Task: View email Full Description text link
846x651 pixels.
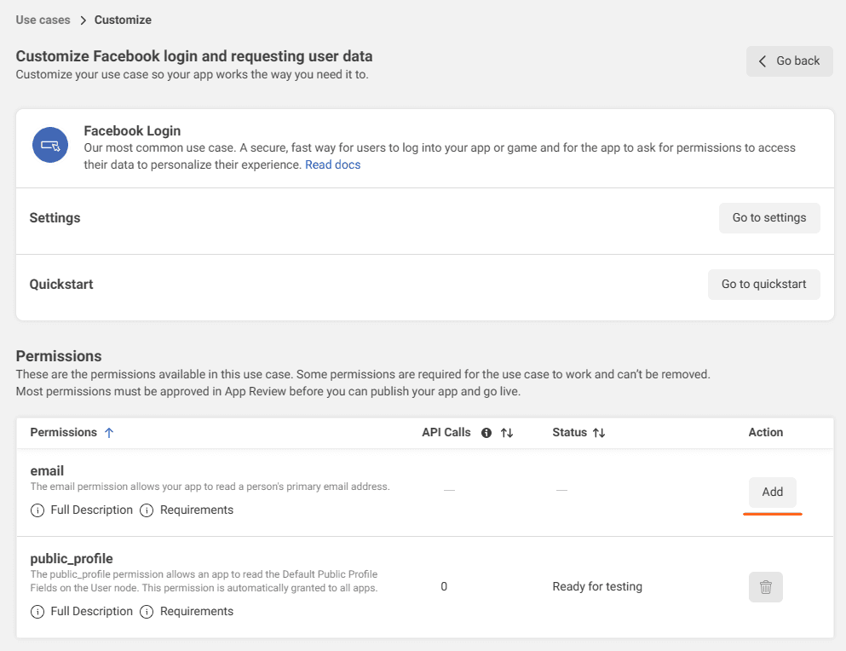Action: pyautogui.click(x=92, y=510)
